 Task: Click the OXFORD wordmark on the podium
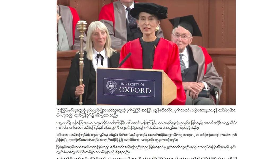tap(135, 90)
